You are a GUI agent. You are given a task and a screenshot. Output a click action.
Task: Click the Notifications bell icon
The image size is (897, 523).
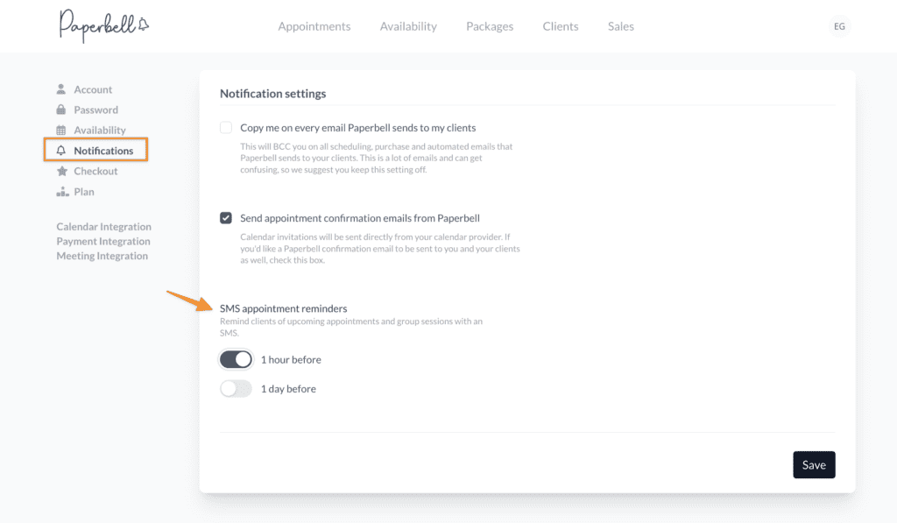pyautogui.click(x=61, y=151)
